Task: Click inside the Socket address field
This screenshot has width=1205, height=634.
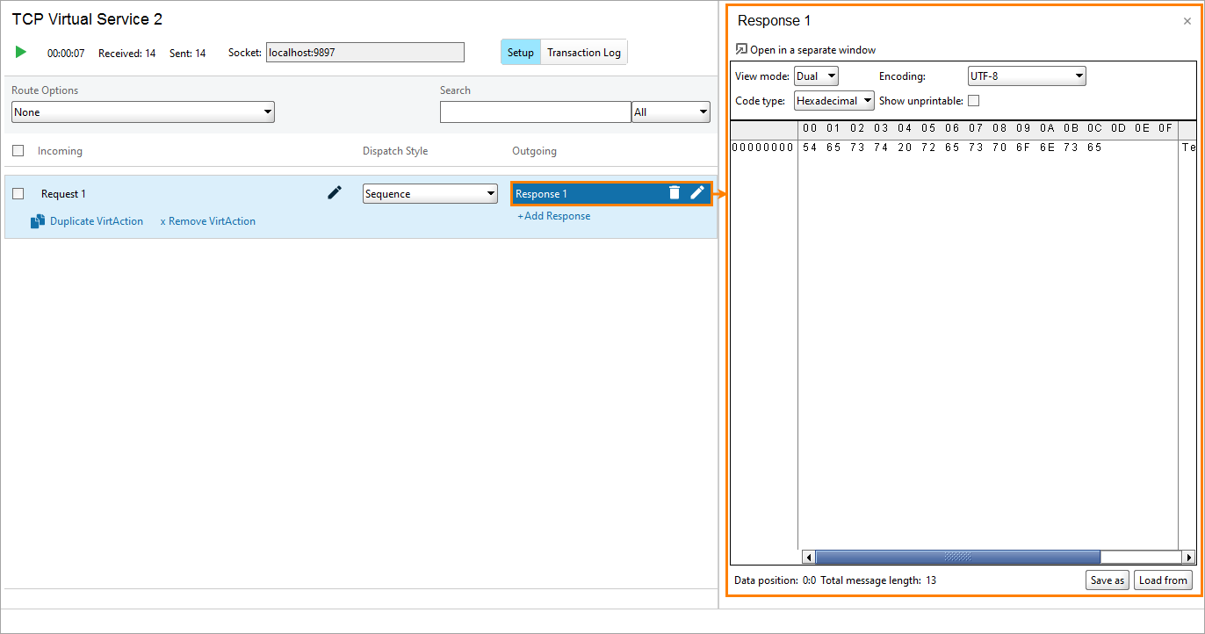Action: click(x=364, y=52)
